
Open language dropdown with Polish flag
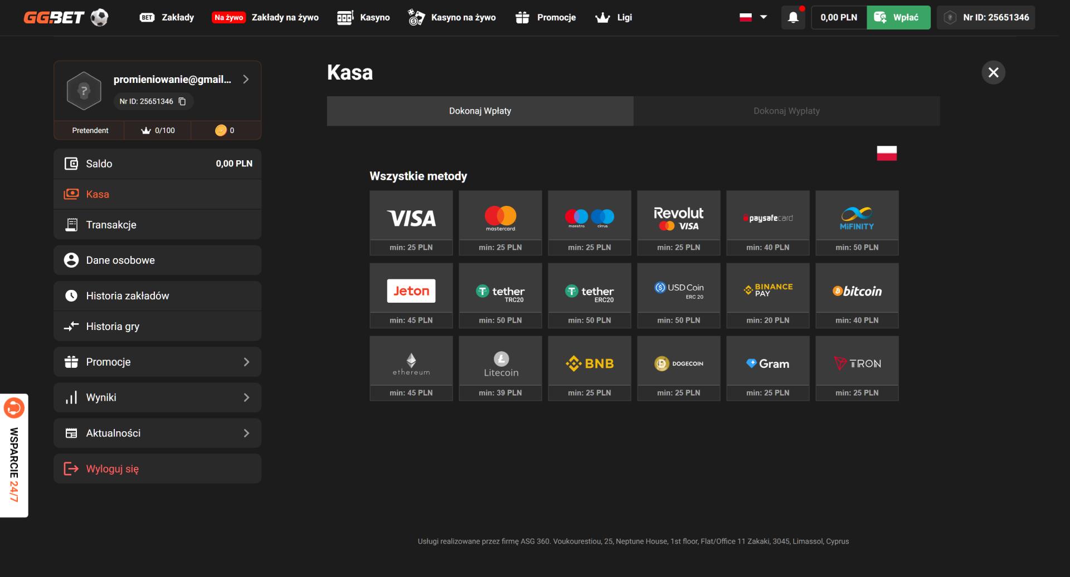(x=753, y=17)
